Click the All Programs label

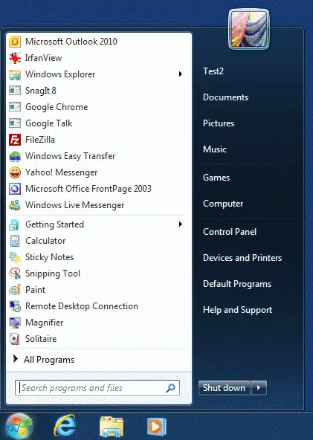pos(49,360)
